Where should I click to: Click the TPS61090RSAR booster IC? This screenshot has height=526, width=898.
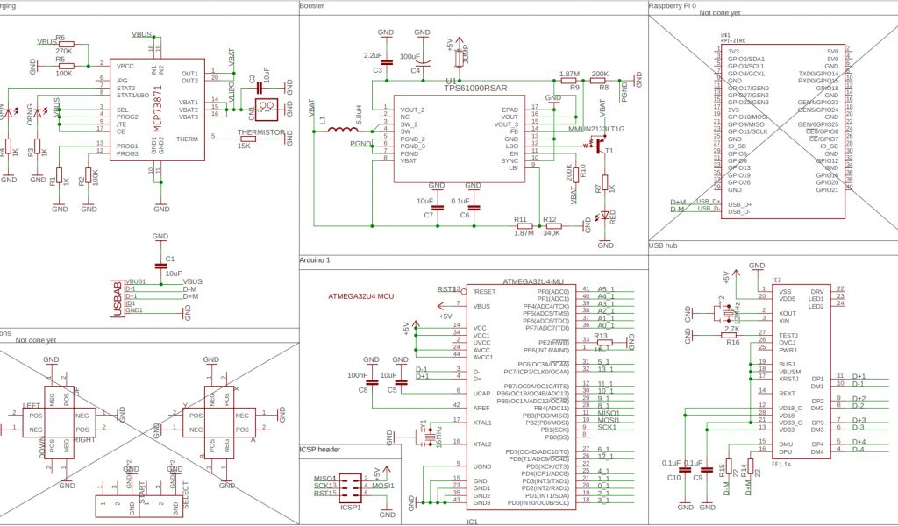458,140
